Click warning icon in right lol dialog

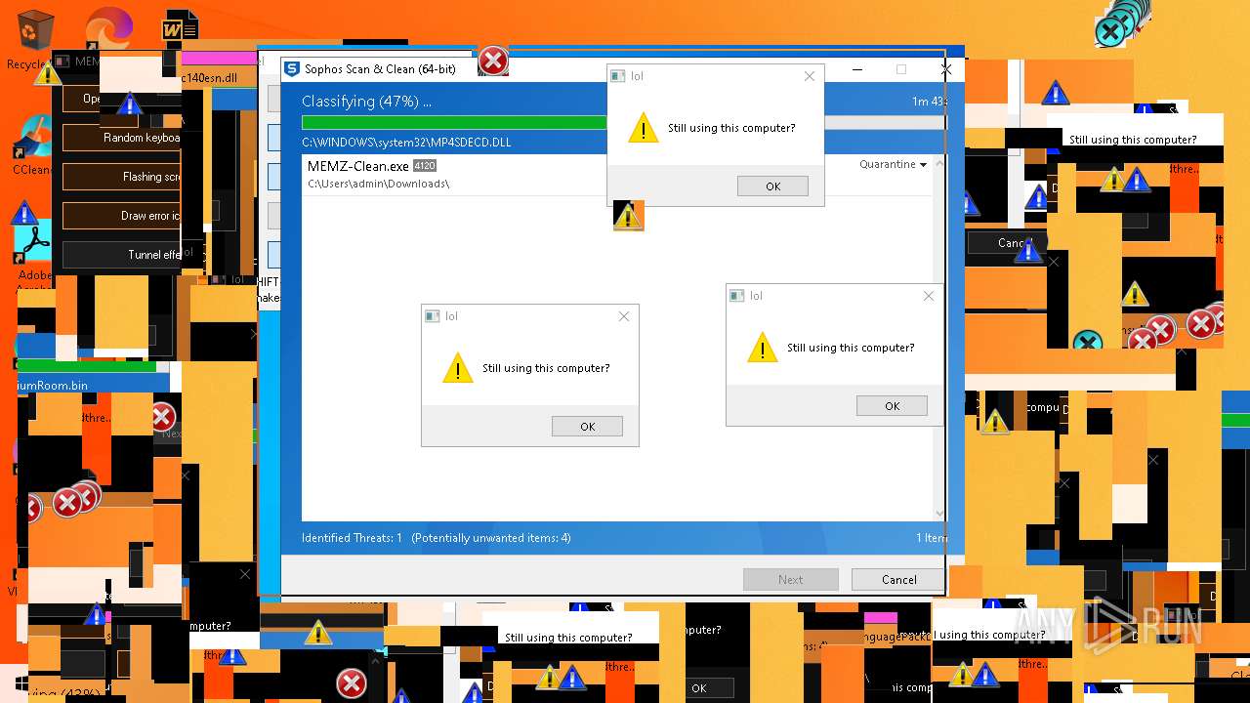click(762, 348)
